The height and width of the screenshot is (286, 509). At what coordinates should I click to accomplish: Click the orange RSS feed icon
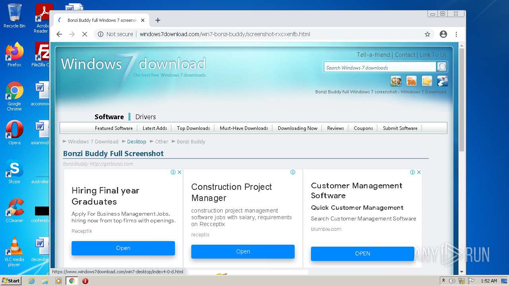(412, 81)
